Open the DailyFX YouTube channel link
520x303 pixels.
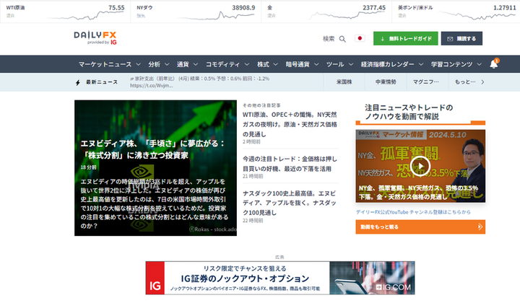(x=413, y=212)
